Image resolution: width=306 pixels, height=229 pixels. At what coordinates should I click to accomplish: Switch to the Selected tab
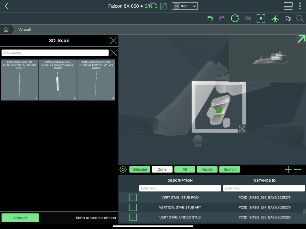tap(140, 169)
